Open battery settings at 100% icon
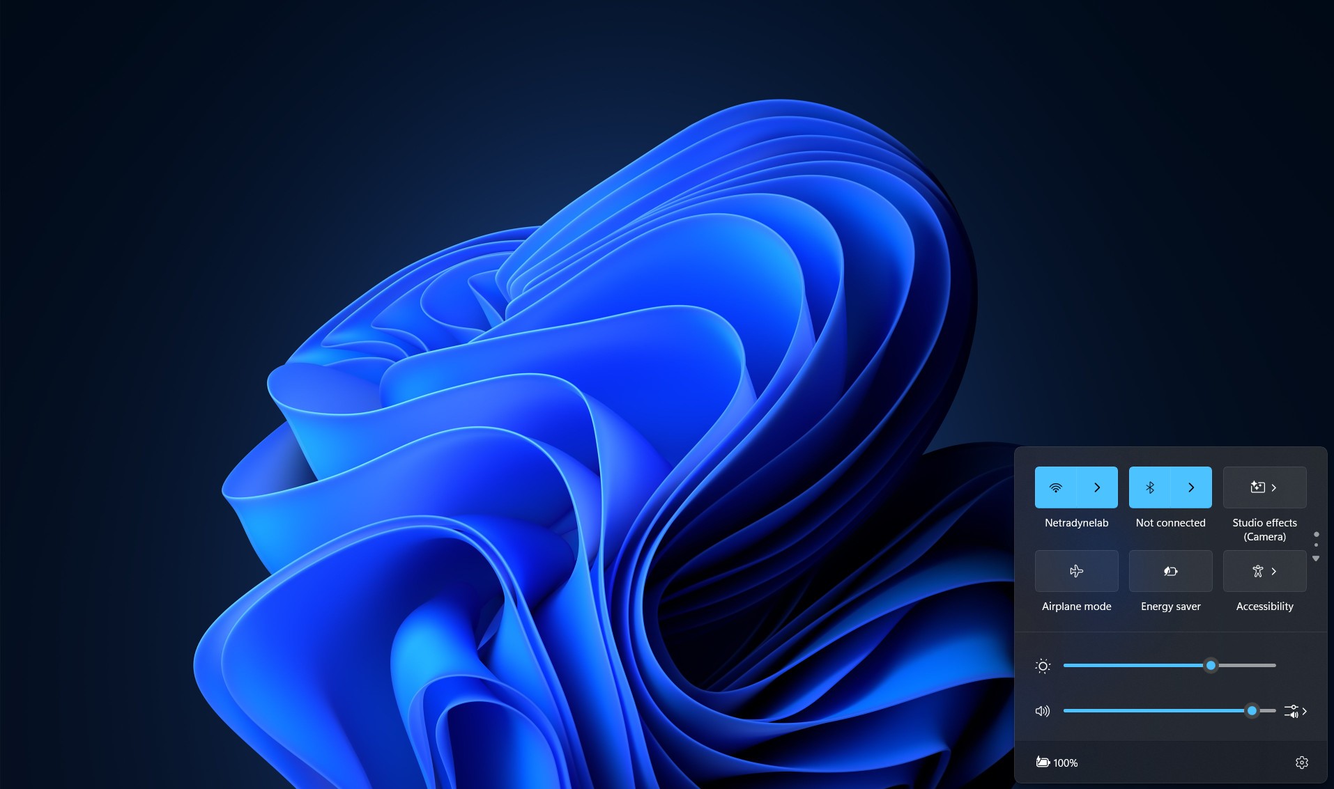This screenshot has width=1334, height=789. 1057,763
